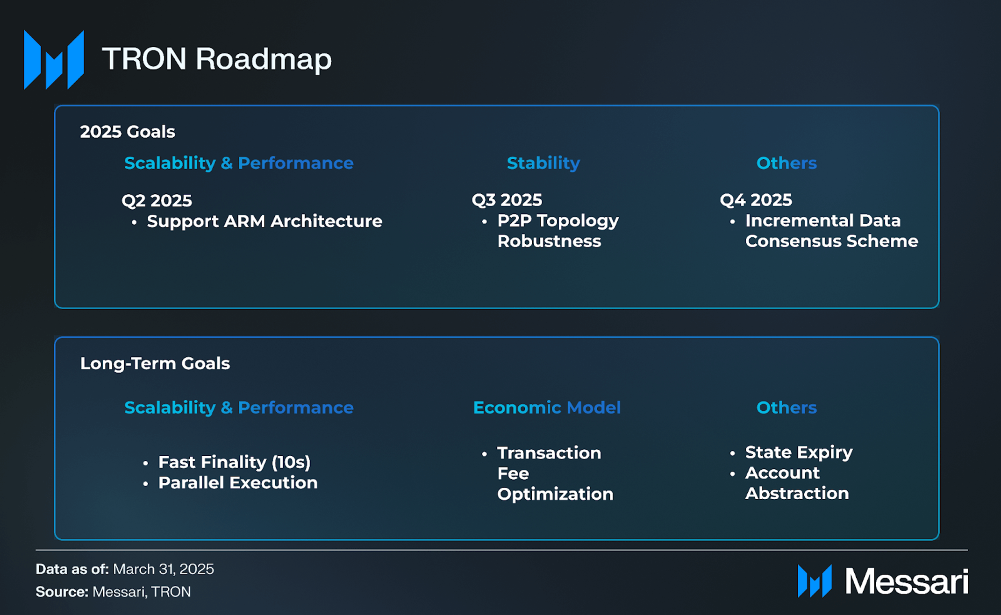The width and height of the screenshot is (1001, 615).
Task: Click the Messari logo icon in footer
Action: click(815, 581)
